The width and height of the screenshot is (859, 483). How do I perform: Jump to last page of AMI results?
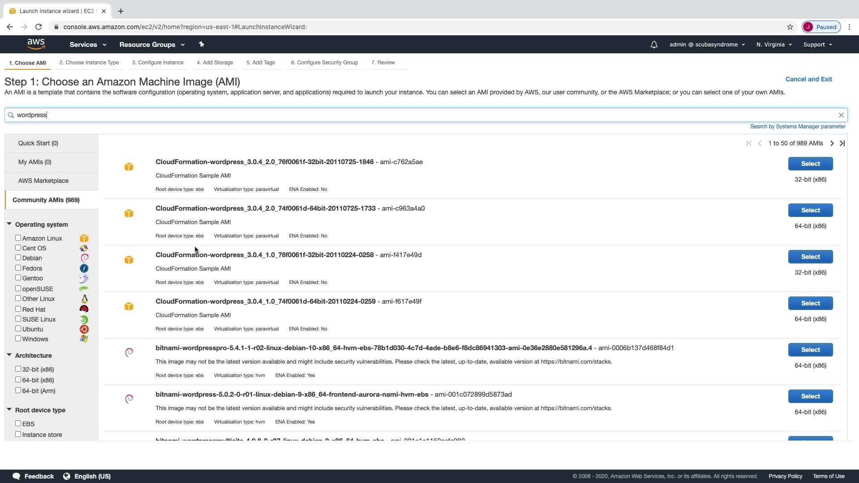[x=842, y=144]
